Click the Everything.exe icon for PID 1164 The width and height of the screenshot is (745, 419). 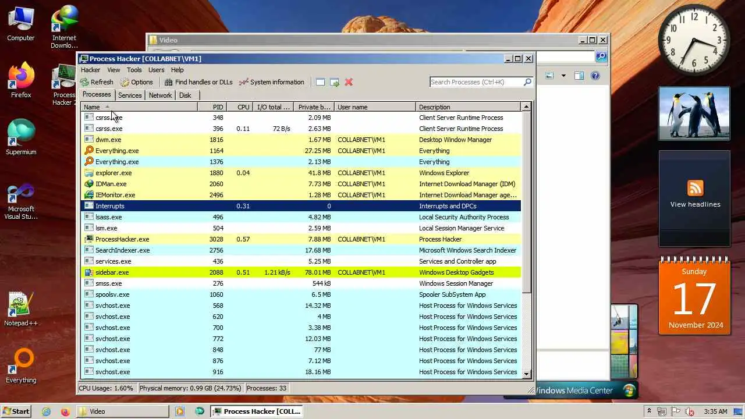(x=89, y=151)
